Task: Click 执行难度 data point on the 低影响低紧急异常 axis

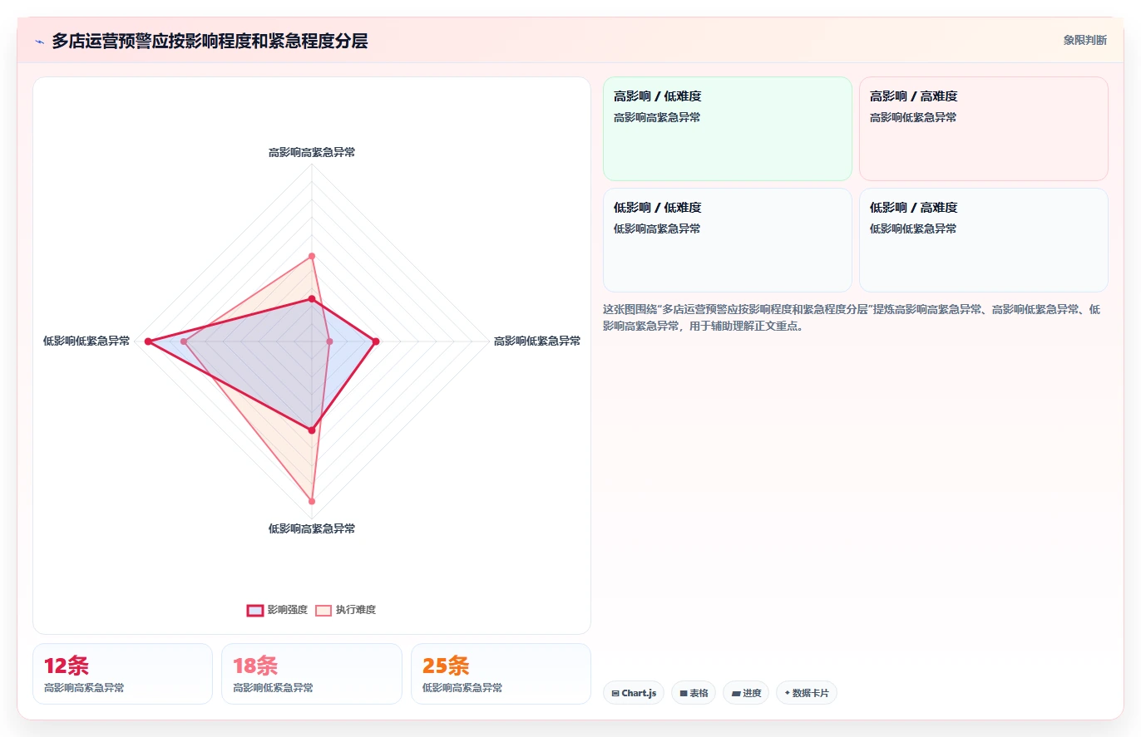Action: pyautogui.click(x=185, y=341)
